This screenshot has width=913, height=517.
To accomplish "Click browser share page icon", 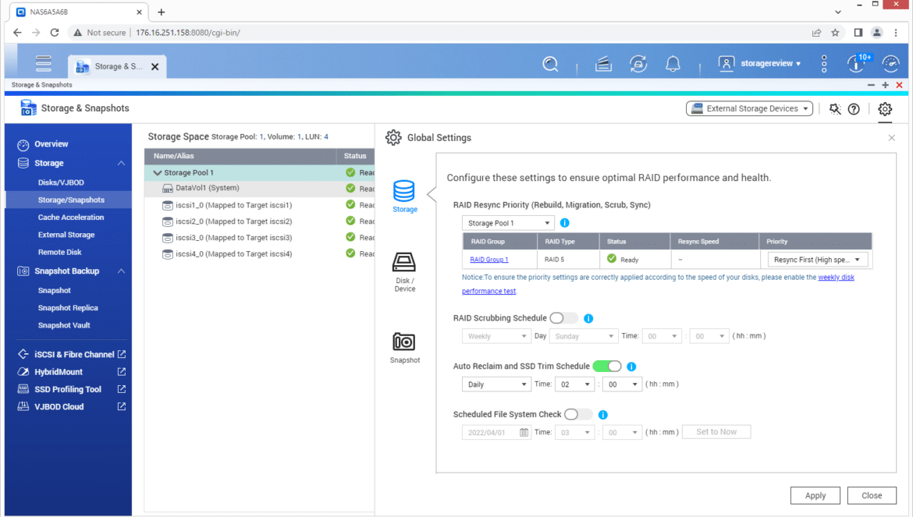I will click(x=816, y=33).
